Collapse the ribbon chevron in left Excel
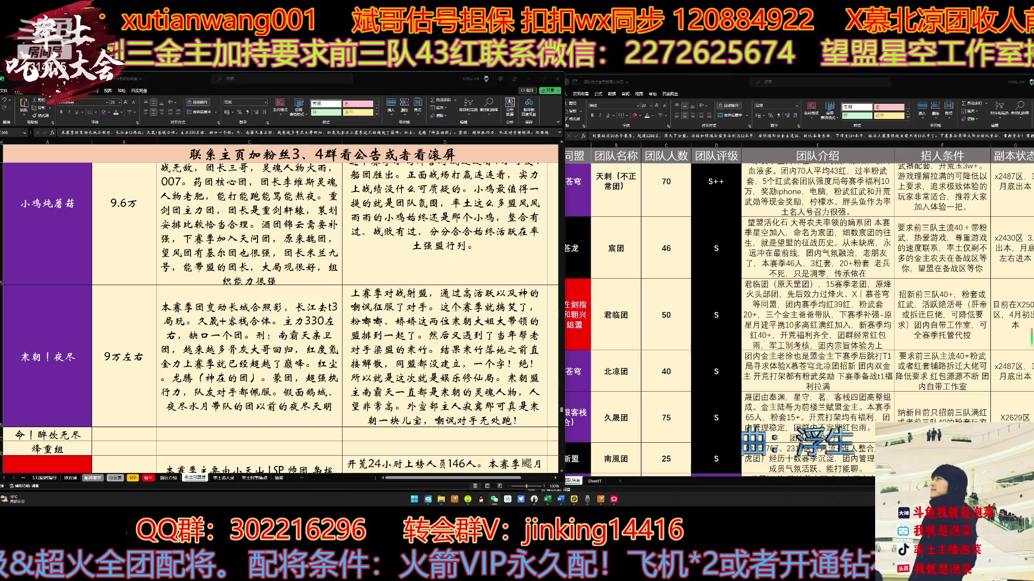1034x581 pixels. click(x=558, y=122)
